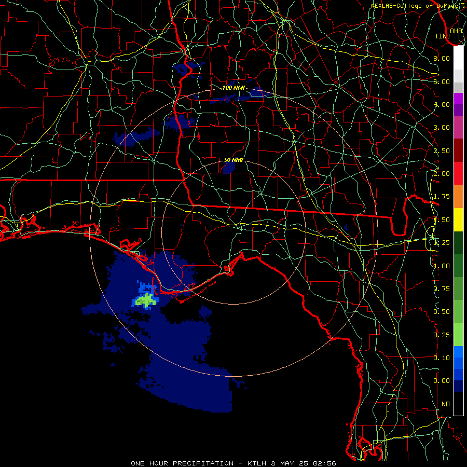Screen dimensions: 467x467
Task: Select the white swatch on the color scale
Action: pyautogui.click(x=458, y=58)
